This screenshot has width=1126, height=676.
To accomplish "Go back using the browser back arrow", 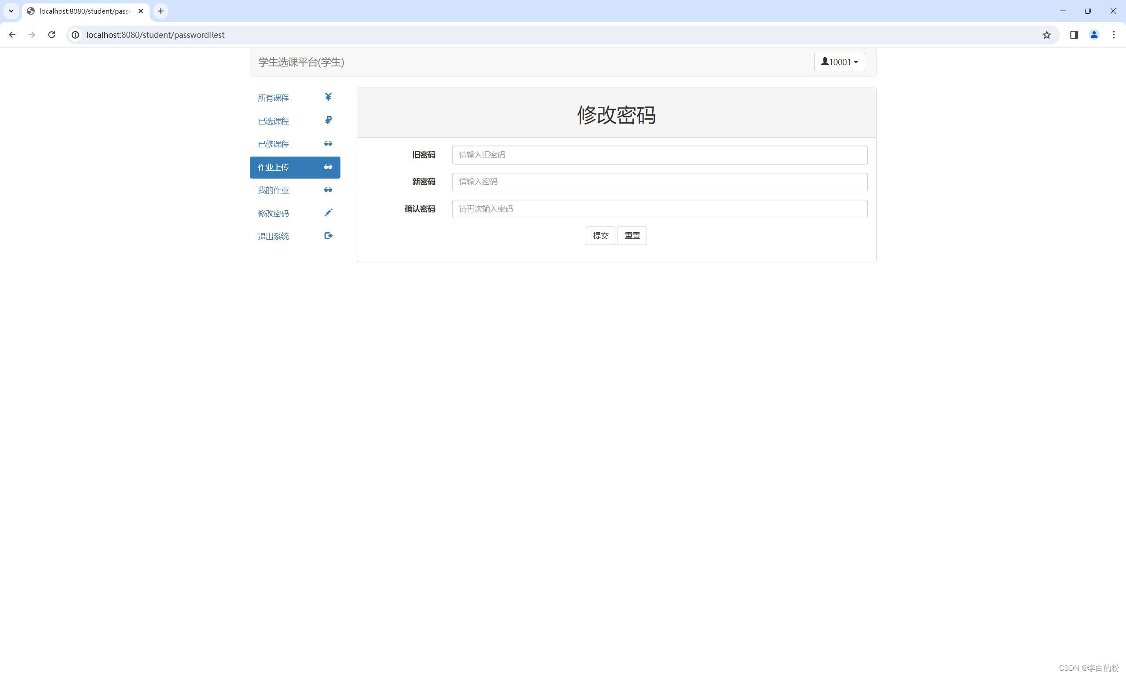I will 12,35.
